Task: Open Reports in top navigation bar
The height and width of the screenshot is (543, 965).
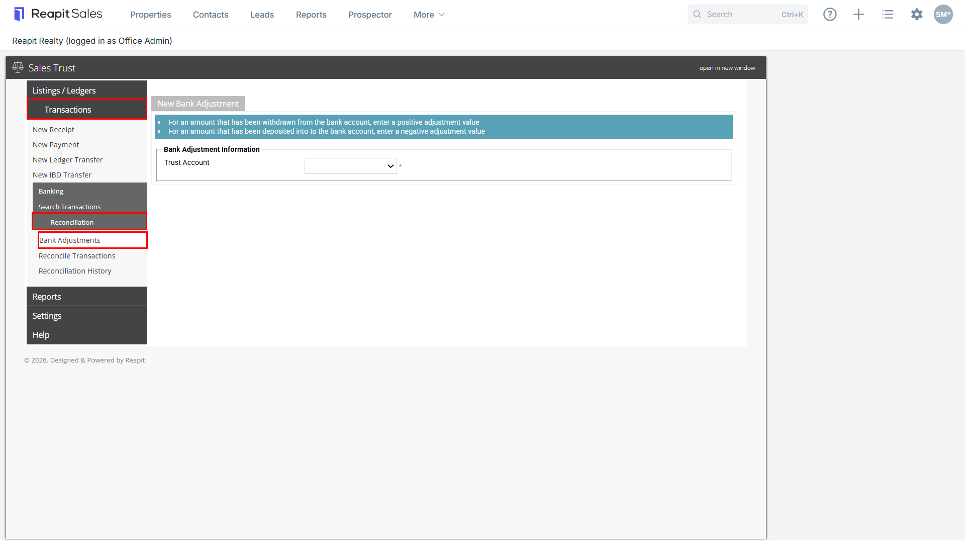Action: pos(311,15)
